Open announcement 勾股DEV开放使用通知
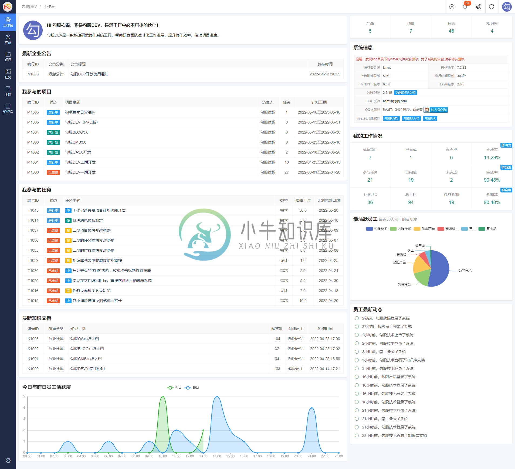This screenshot has width=515, height=469. click(x=89, y=74)
